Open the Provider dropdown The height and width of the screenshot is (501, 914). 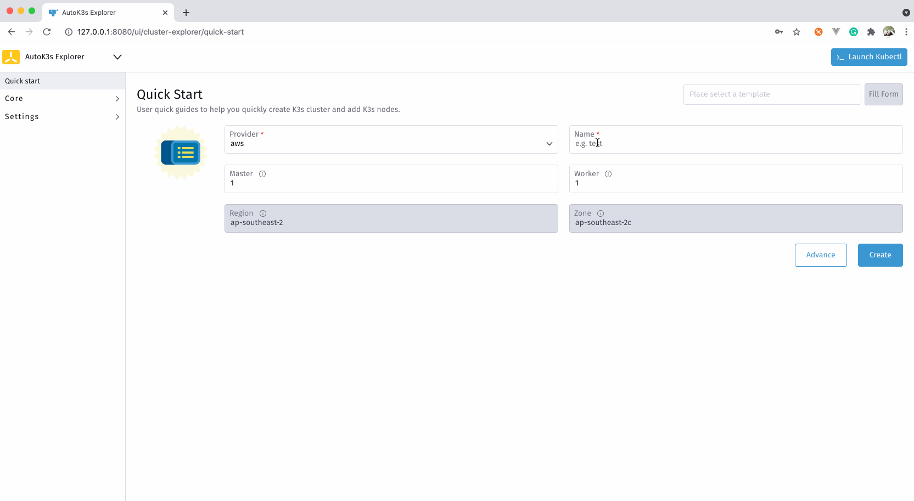(x=391, y=139)
